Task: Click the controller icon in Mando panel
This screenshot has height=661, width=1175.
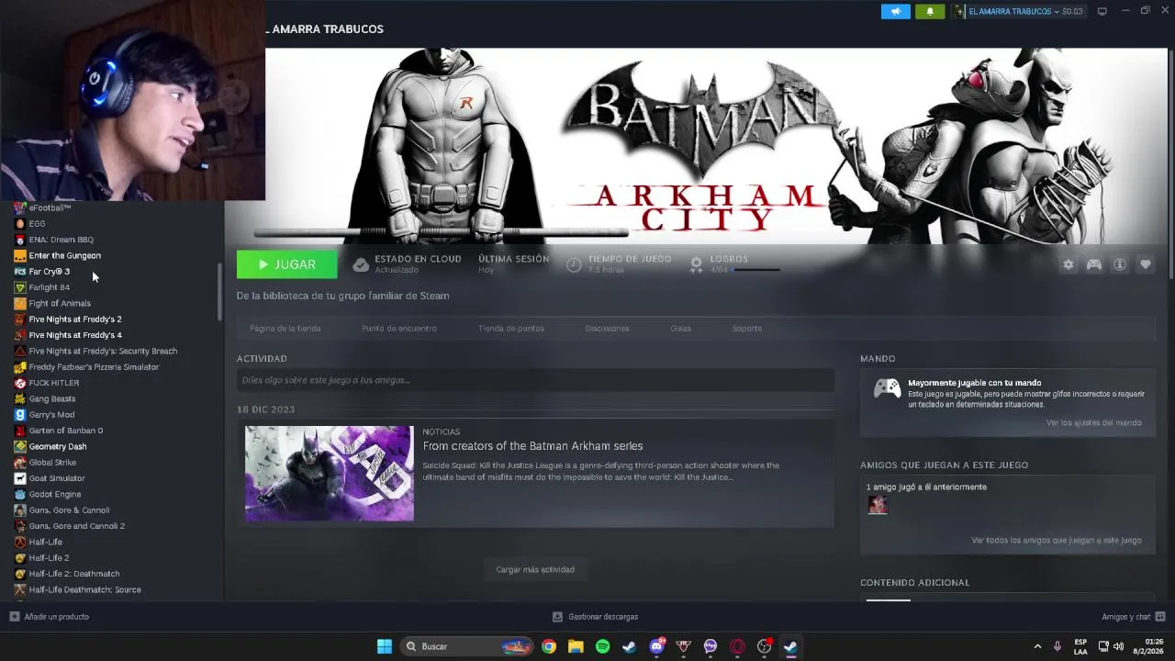Action: (887, 388)
